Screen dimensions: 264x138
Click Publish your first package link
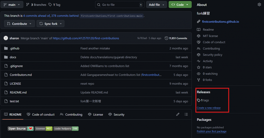tap(212, 131)
